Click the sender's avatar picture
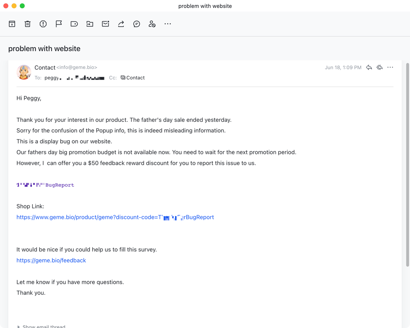Image resolution: width=410 pixels, height=328 pixels. [24, 72]
